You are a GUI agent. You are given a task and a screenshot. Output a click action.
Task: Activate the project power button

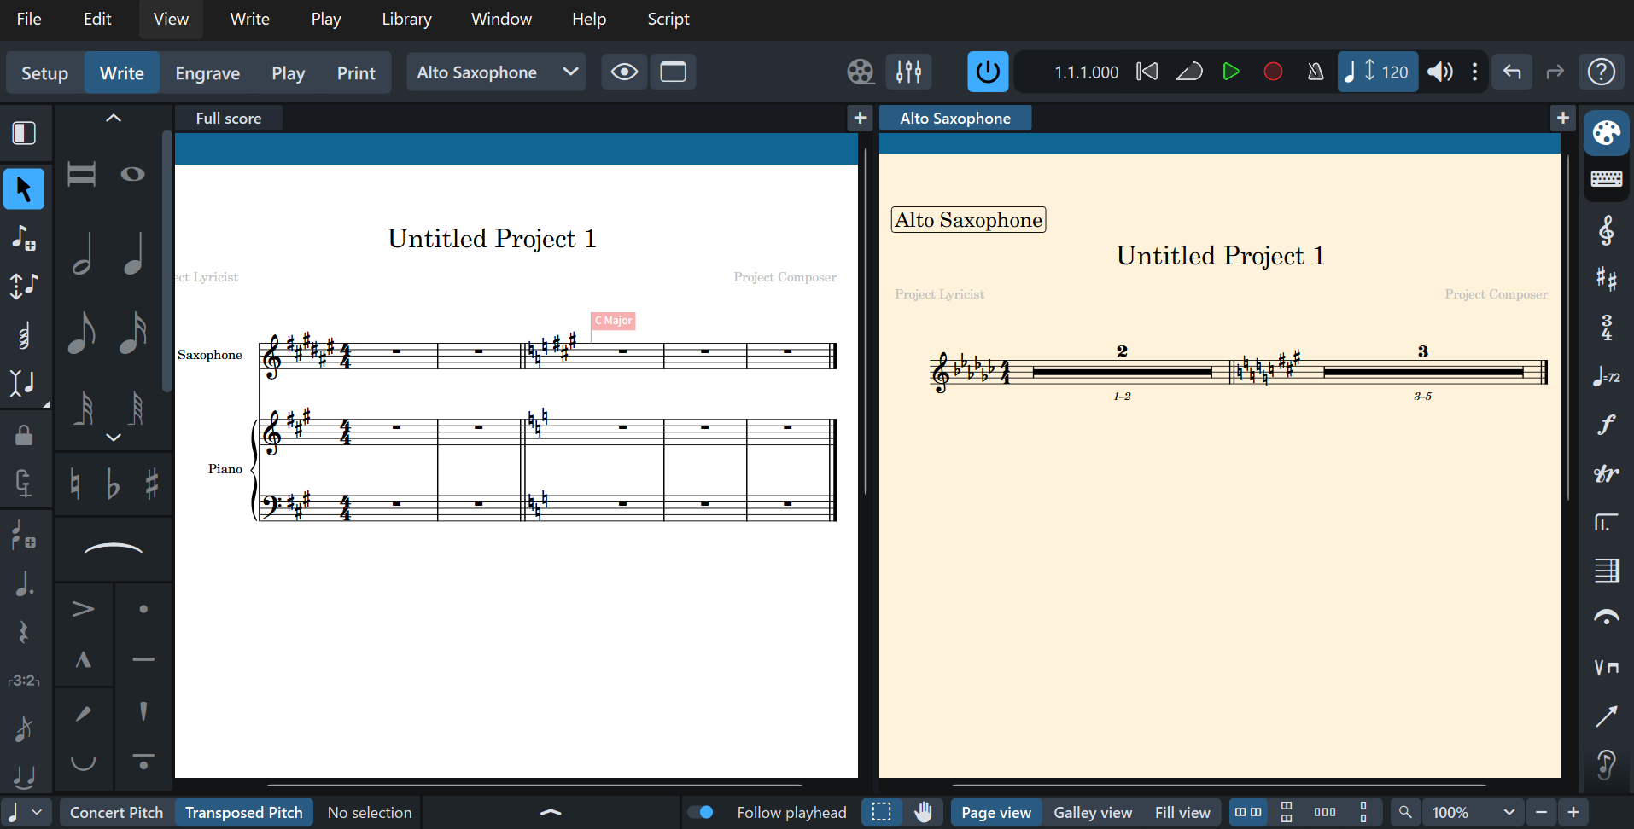[x=988, y=72]
